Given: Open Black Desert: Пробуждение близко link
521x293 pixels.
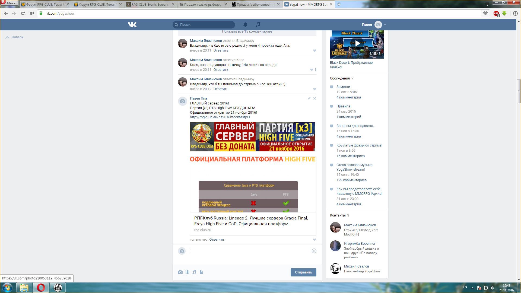Looking at the screenshot, I should pos(351,65).
